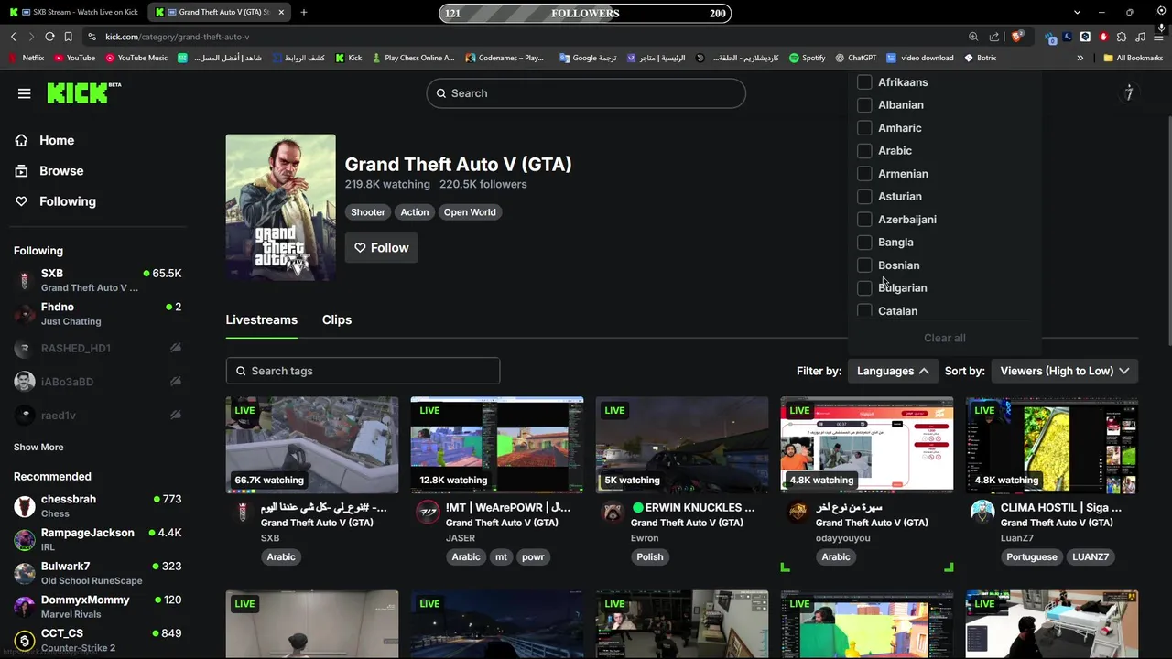Check the Armenian language checkbox

864,174
